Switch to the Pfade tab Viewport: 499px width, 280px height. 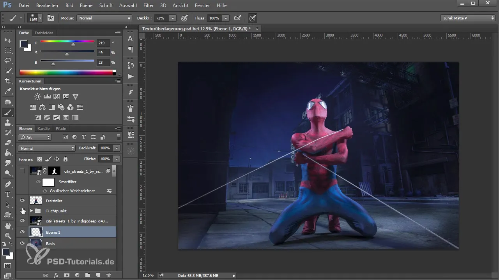point(61,128)
